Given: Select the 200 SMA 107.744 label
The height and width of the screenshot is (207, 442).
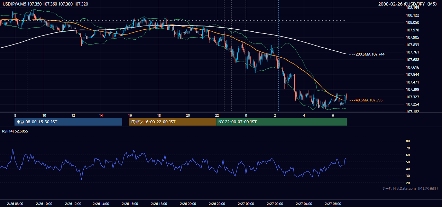Looking at the screenshot, I should point(367,54).
